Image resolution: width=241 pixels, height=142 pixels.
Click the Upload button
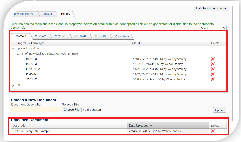(219, 110)
